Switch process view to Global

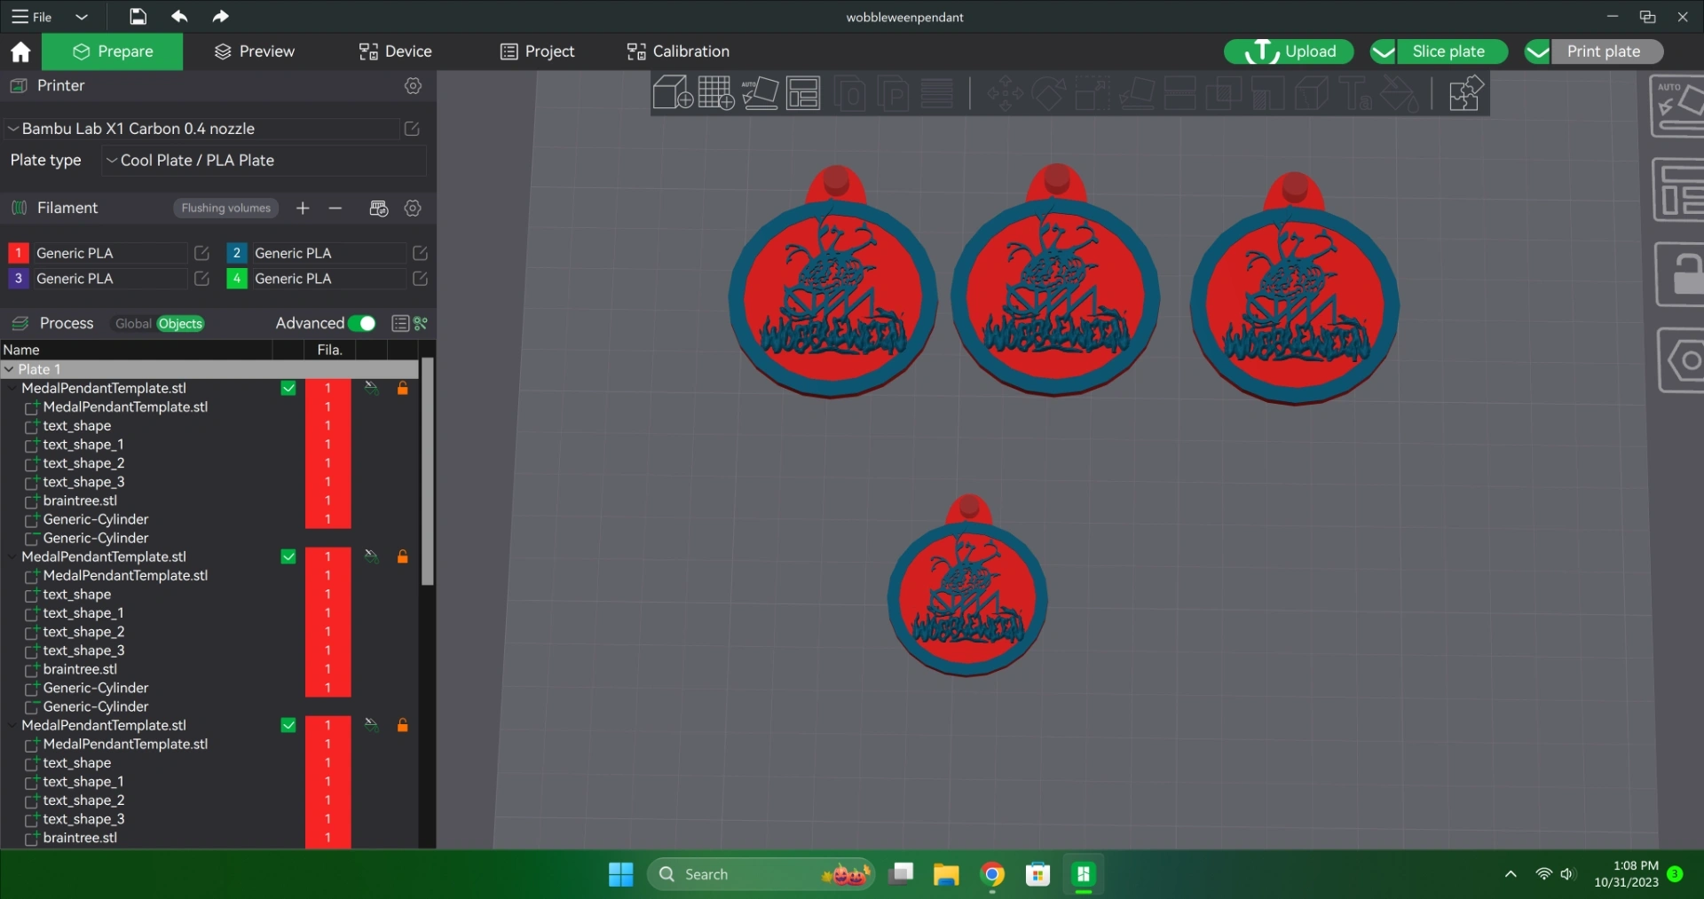point(133,324)
